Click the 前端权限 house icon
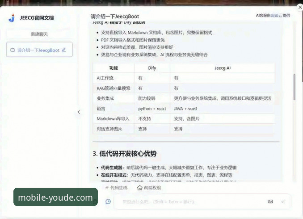Image resolution: width=303 pixels, height=219 pixels. pos(140,188)
